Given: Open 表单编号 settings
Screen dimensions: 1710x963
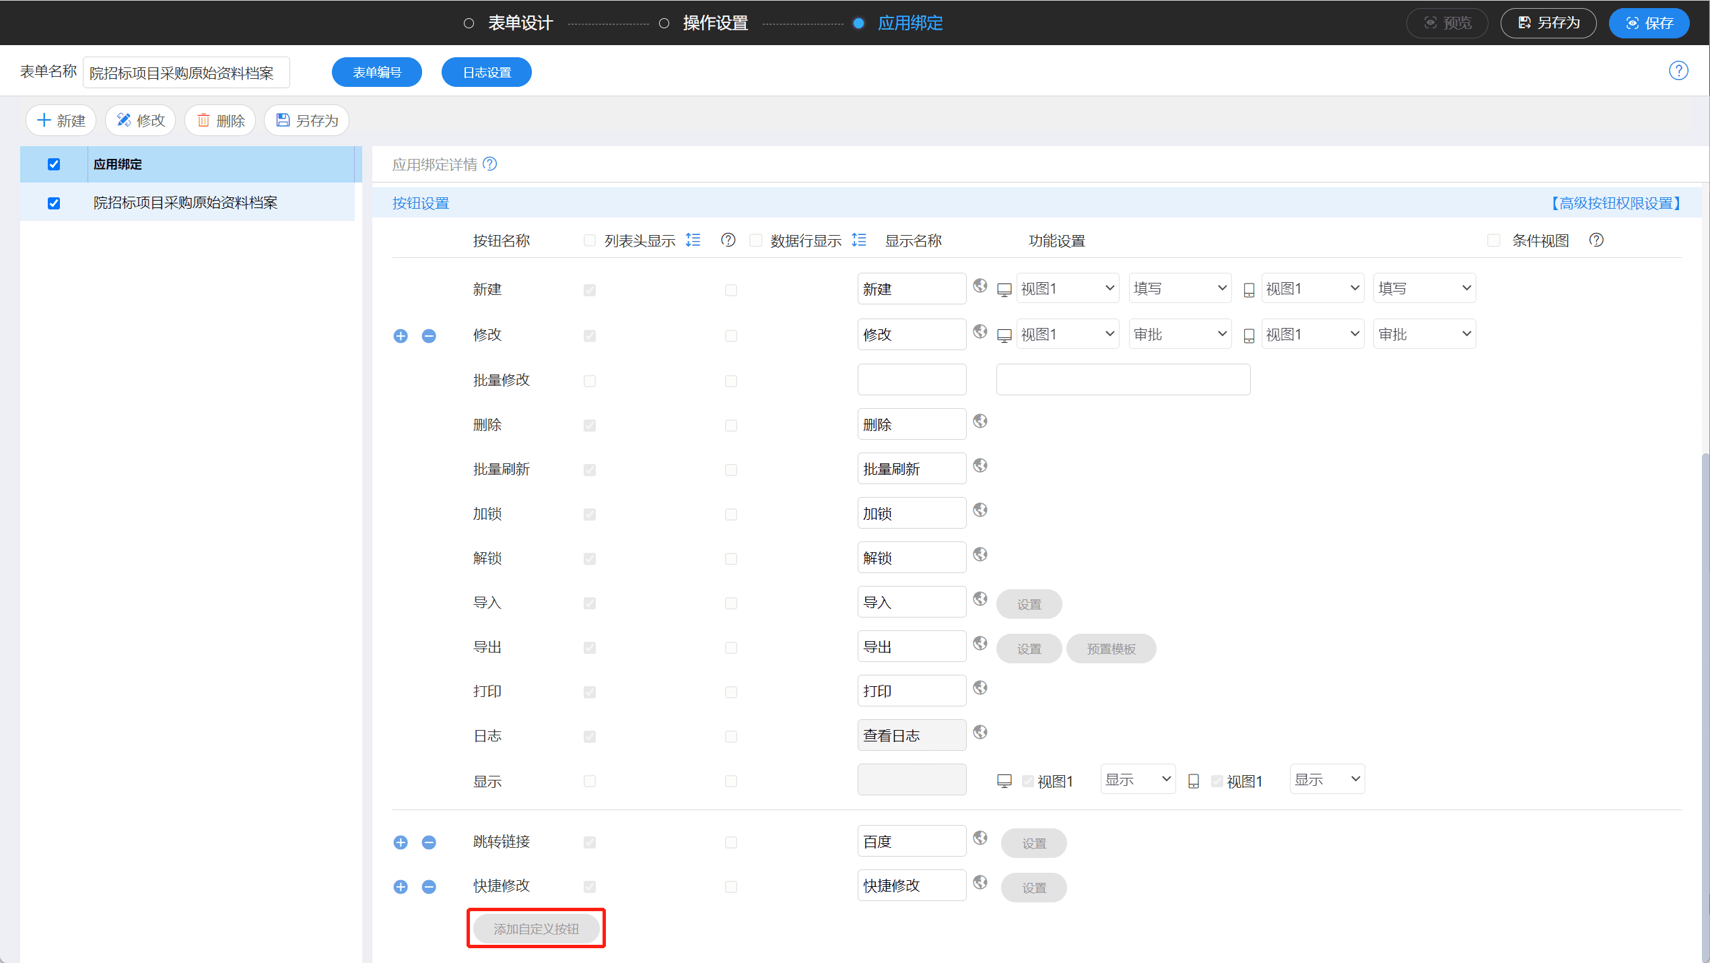Looking at the screenshot, I should pos(377,72).
